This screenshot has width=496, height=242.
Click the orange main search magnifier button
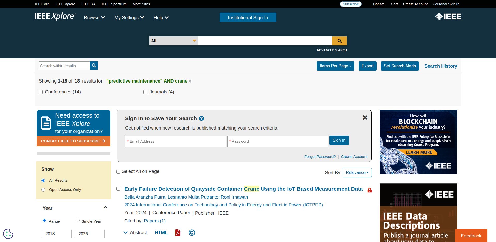pos(339,41)
